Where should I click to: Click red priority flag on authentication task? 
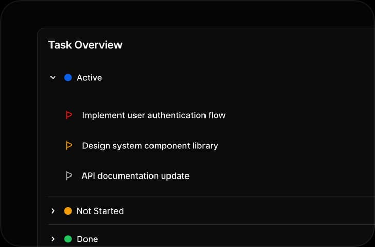pos(69,115)
